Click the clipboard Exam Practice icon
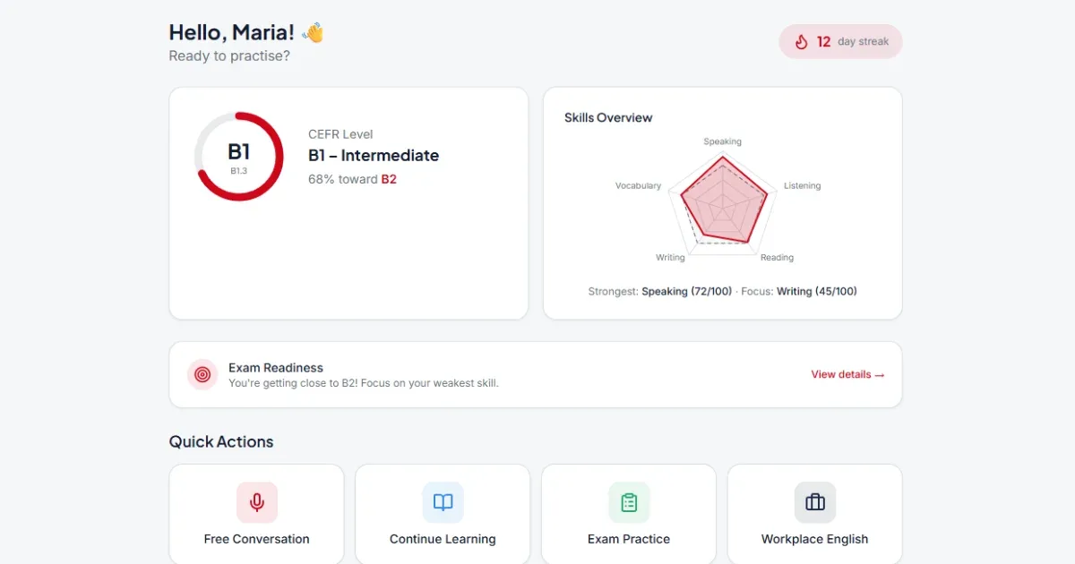Image resolution: width=1075 pixels, height=564 pixels. tap(629, 502)
